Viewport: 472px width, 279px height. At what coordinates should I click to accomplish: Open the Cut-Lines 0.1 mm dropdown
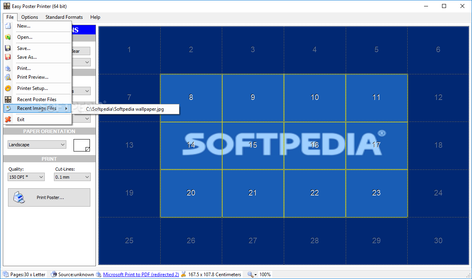tap(72, 177)
